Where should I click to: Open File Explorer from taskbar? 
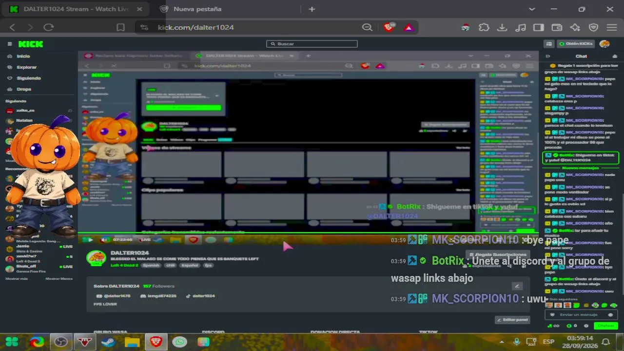tap(132, 342)
